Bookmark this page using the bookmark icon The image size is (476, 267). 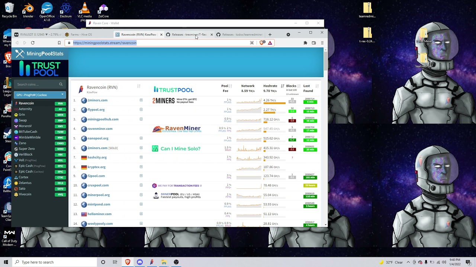(x=59, y=43)
